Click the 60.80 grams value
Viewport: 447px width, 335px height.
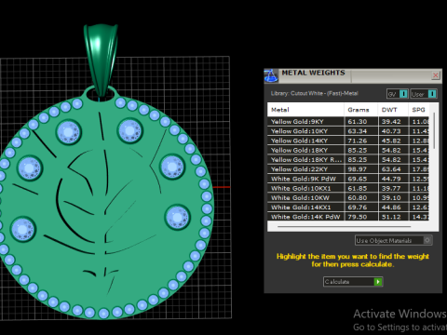point(358,198)
